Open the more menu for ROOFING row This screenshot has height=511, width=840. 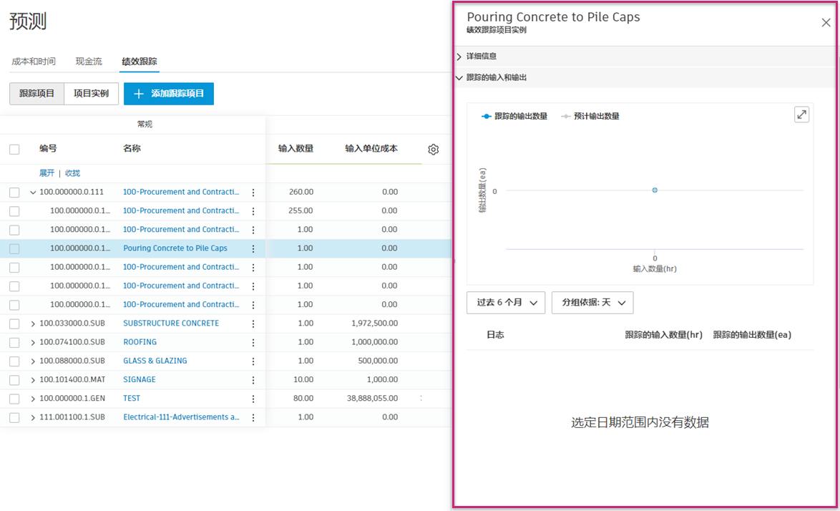point(253,342)
